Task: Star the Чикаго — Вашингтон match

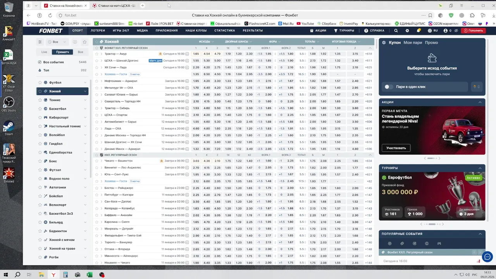Action: (97, 161)
